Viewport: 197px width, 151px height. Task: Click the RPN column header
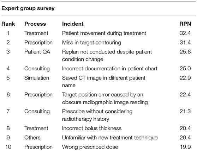185,24
